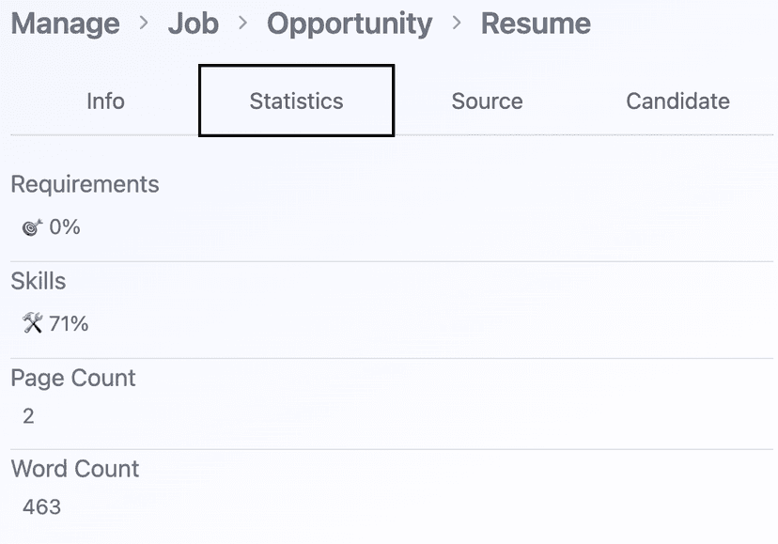Open the Job breadcrumb link
This screenshot has width=778, height=544.
193,23
